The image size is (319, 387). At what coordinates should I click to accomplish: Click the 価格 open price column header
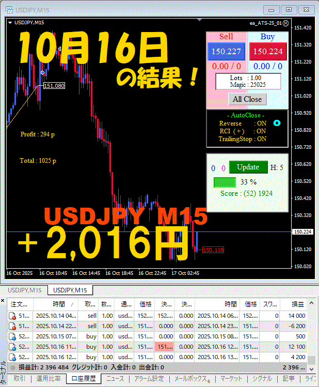point(144,304)
